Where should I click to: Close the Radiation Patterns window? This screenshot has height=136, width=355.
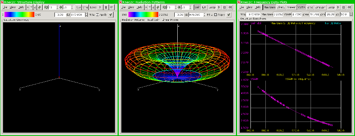[120, 2]
